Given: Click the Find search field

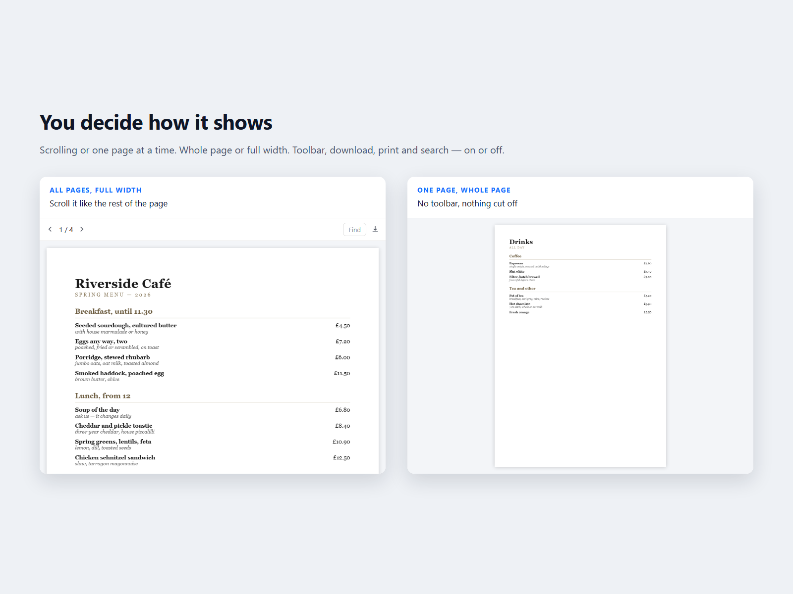Looking at the screenshot, I should click(354, 230).
